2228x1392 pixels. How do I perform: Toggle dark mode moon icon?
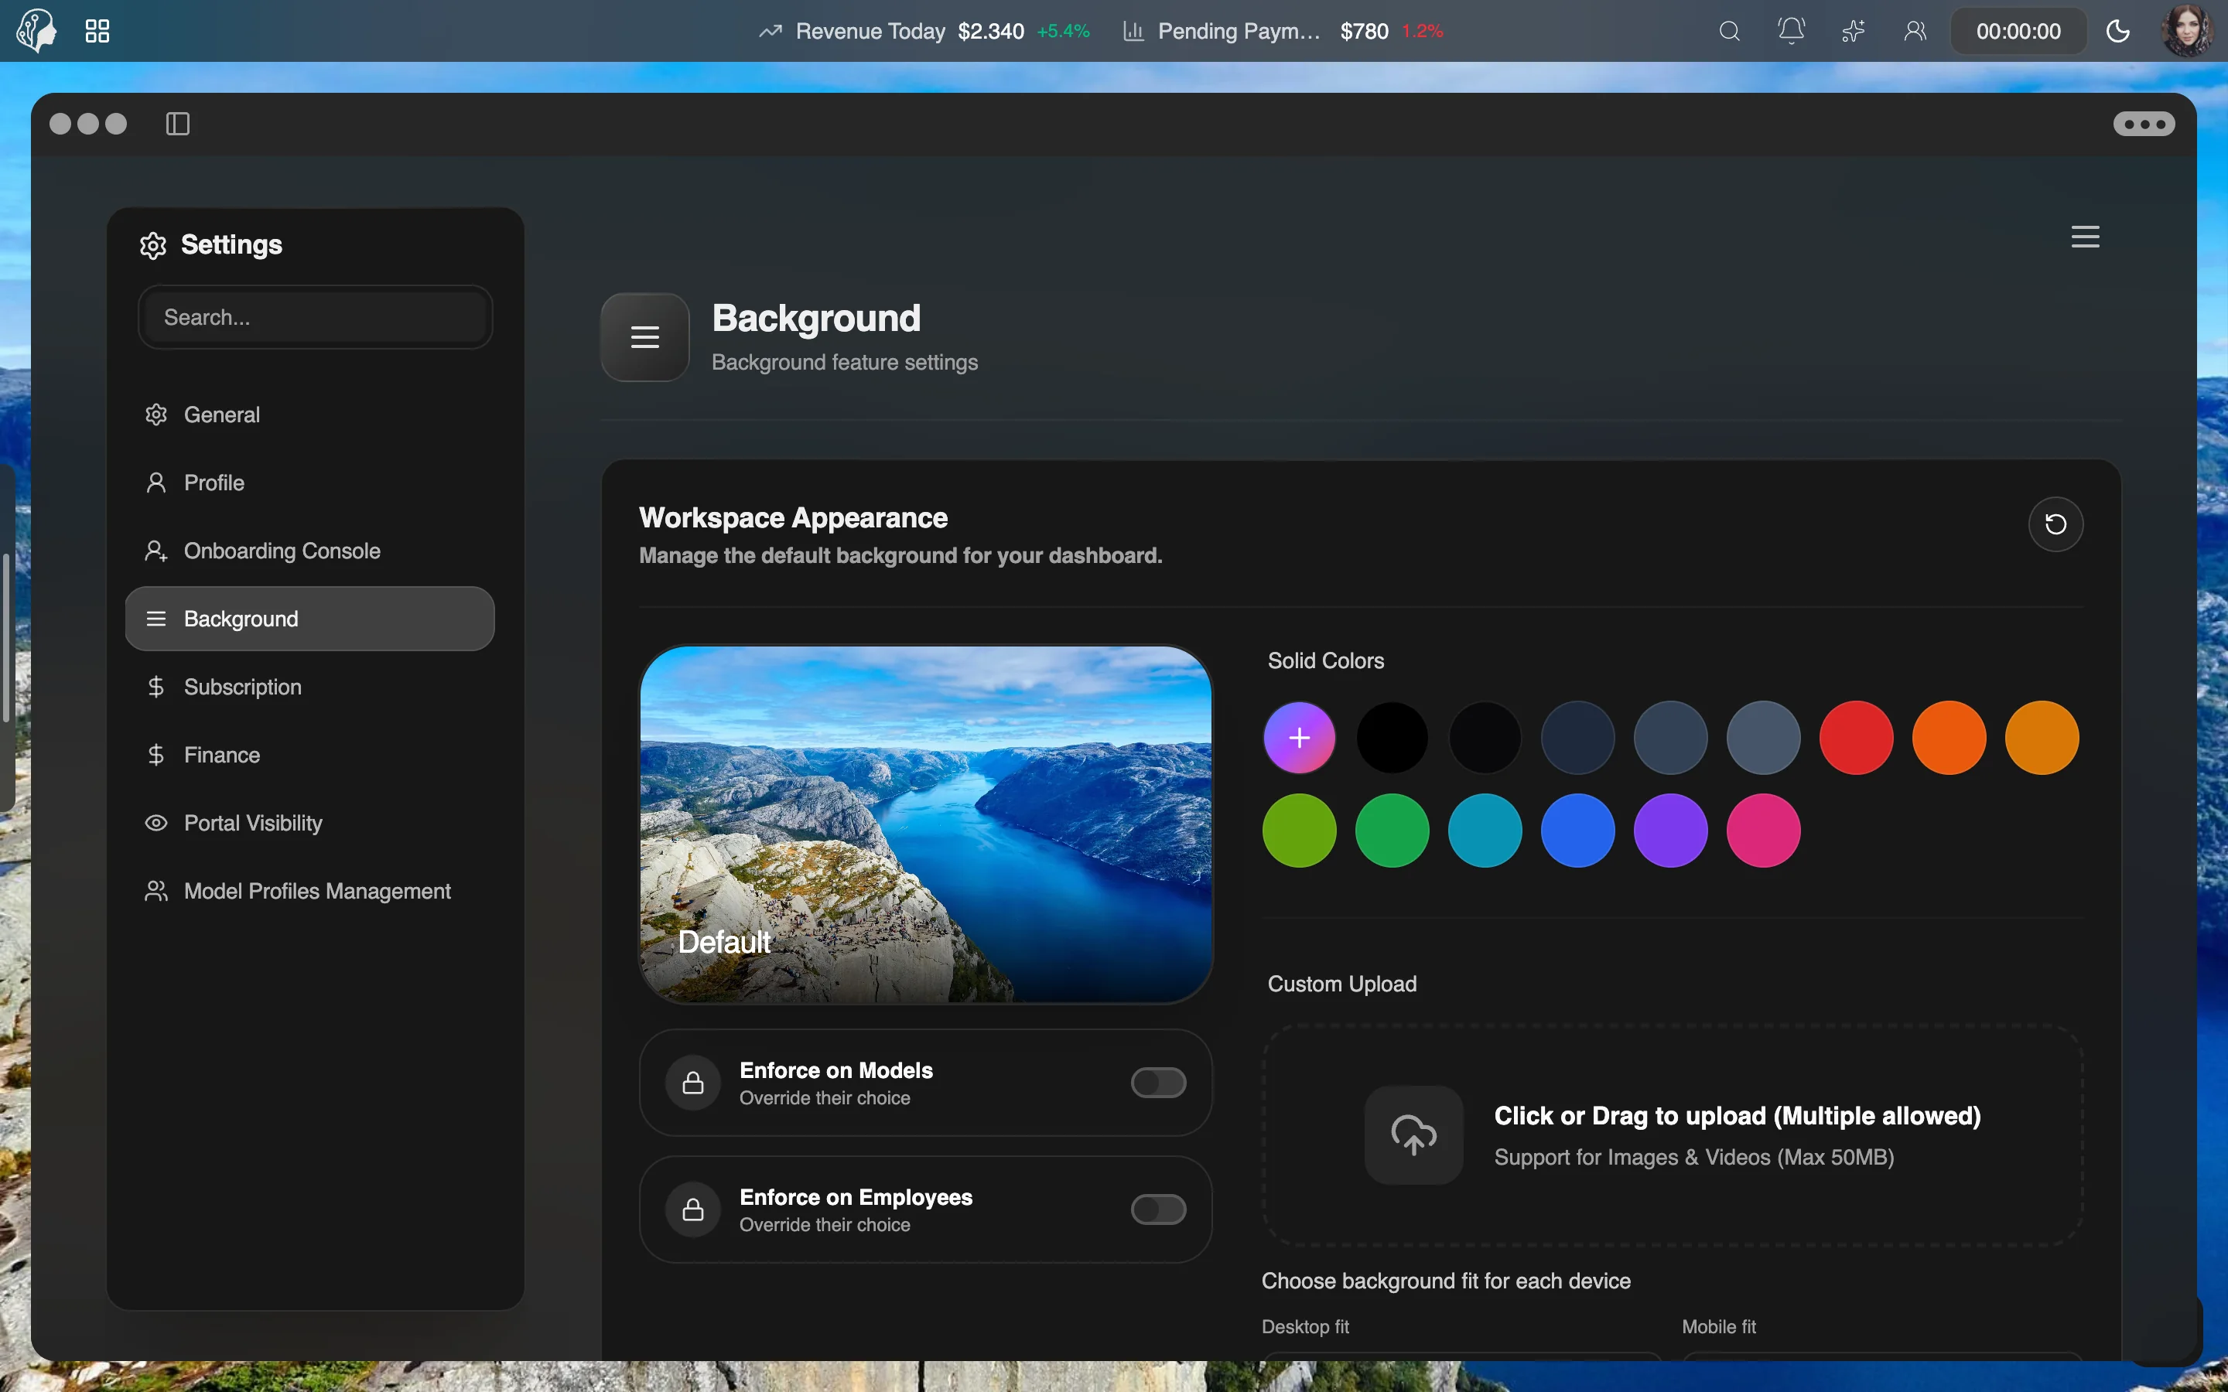pyautogui.click(x=2117, y=31)
